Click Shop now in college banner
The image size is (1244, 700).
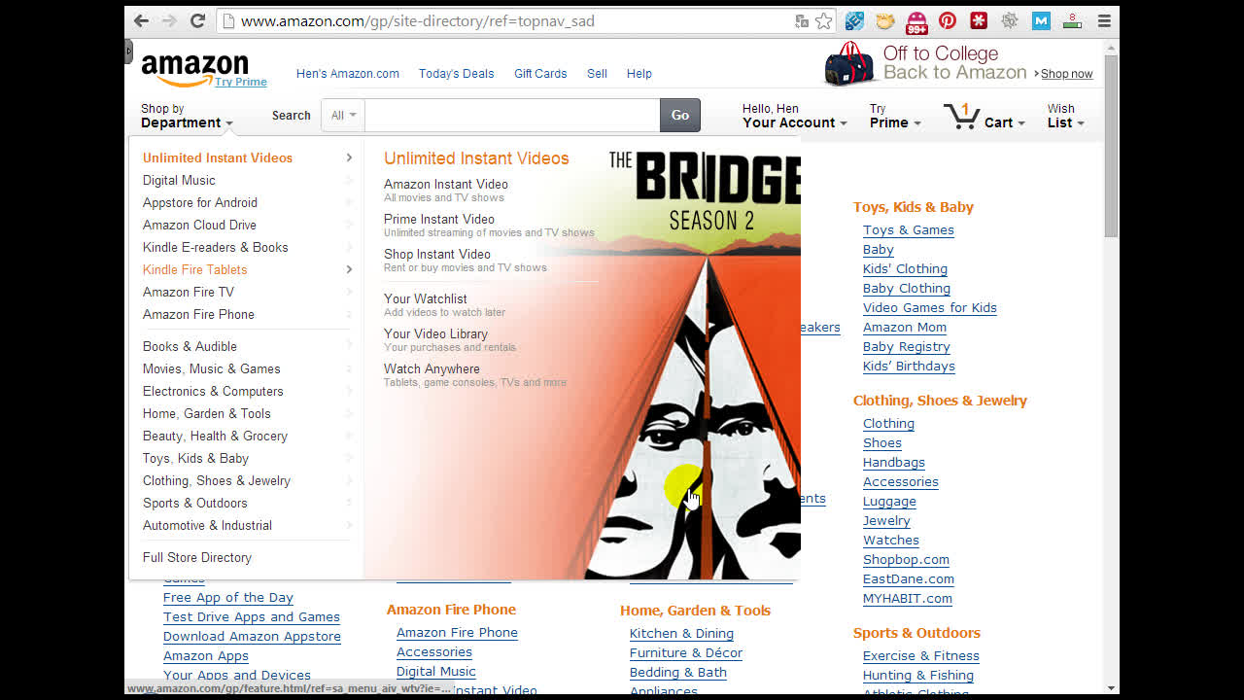point(1066,74)
